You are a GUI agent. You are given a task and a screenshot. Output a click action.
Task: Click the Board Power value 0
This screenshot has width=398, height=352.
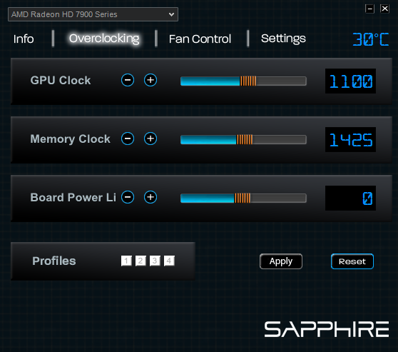point(350,198)
